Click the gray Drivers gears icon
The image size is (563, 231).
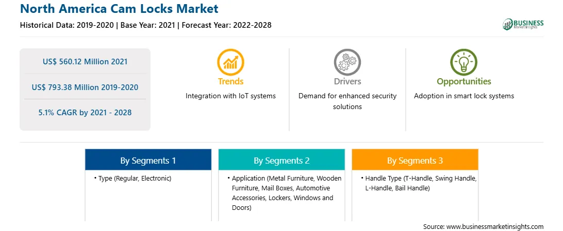[347, 62]
